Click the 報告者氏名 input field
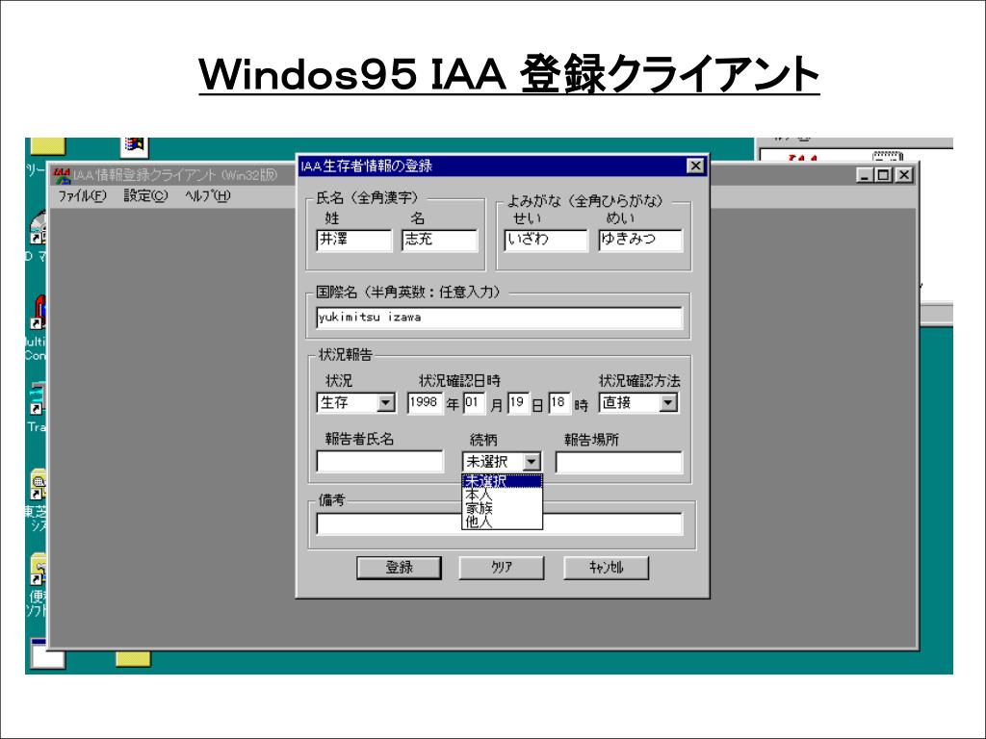The image size is (986, 739). pos(379,462)
